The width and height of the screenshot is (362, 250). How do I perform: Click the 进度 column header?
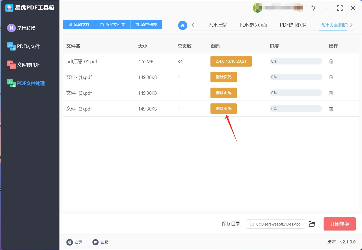pyautogui.click(x=274, y=46)
